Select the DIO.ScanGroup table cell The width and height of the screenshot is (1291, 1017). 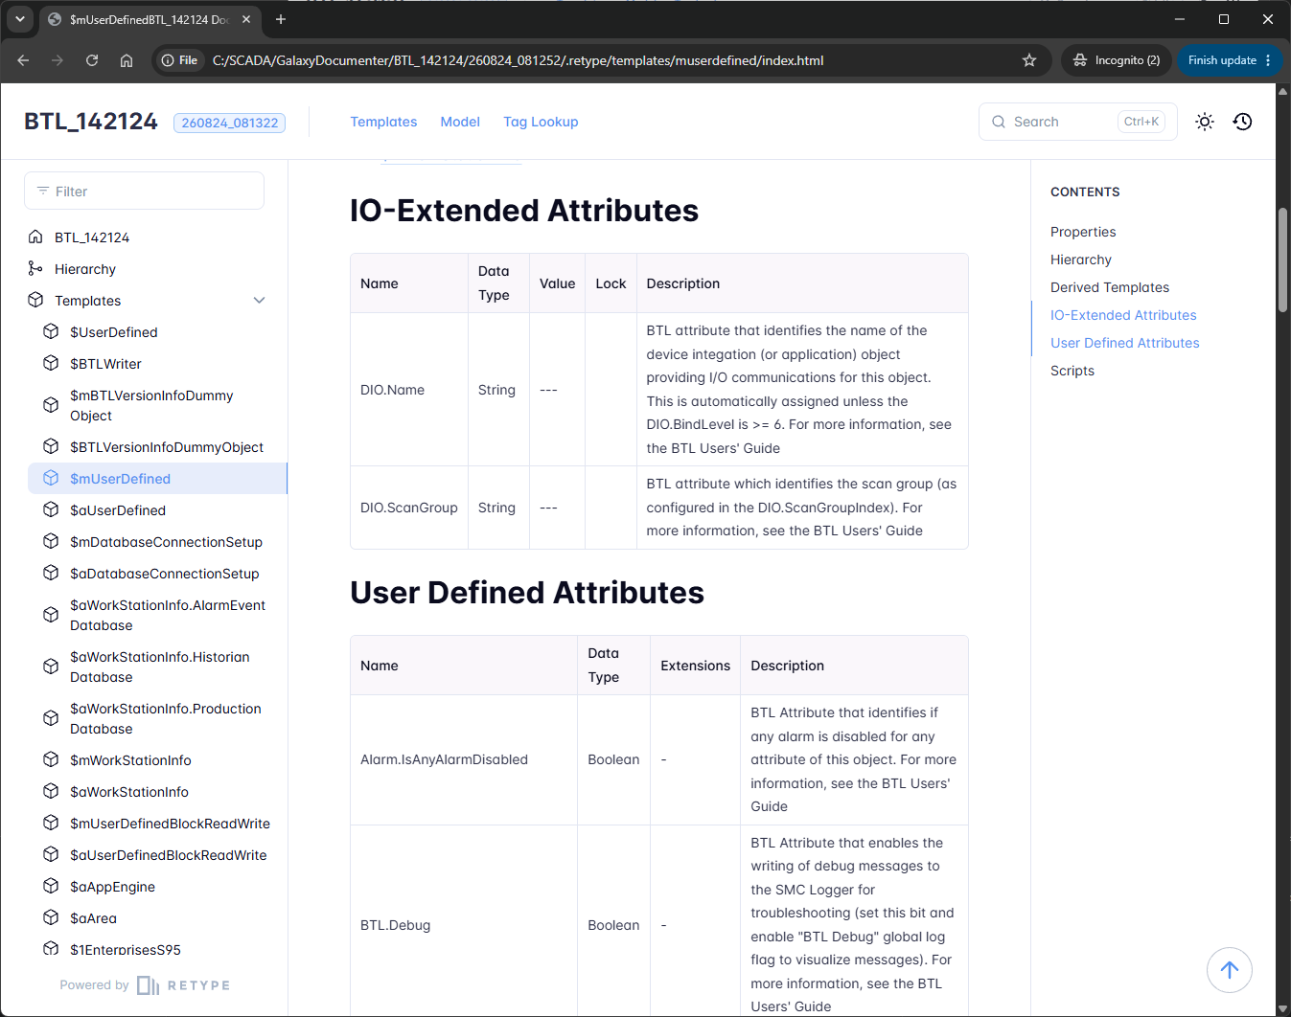pyautogui.click(x=409, y=508)
